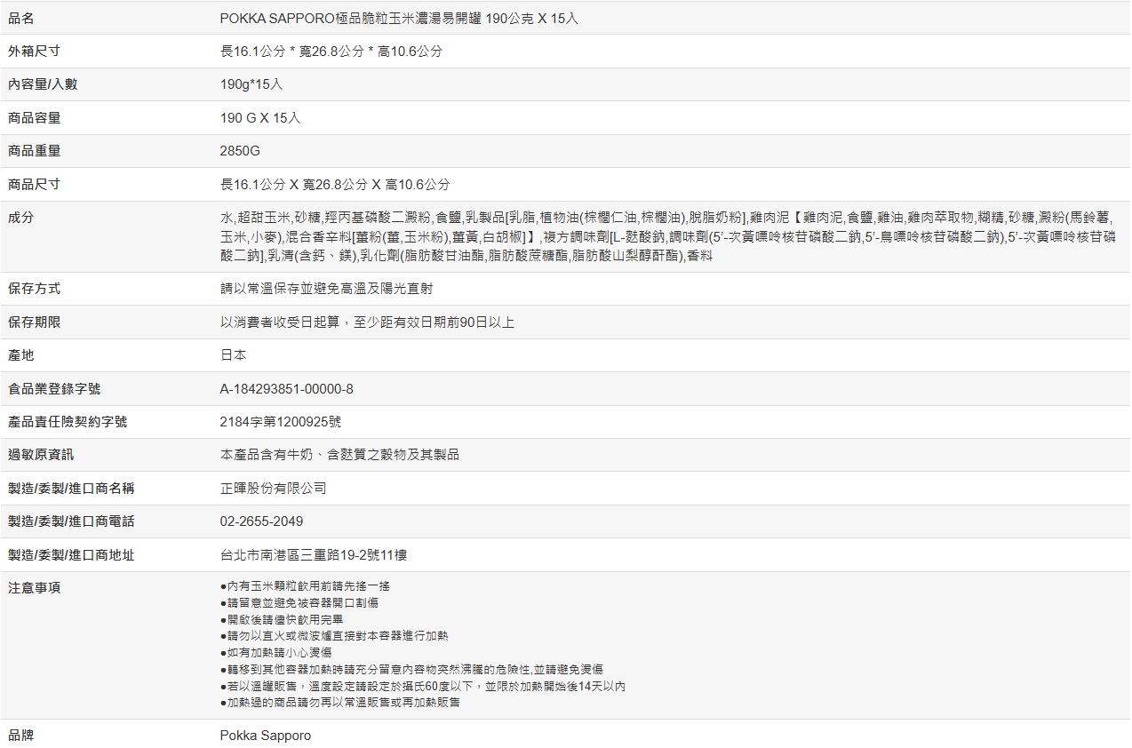Click the 過敏原資訊 allergen statement text
Screen dimensions: 1132x748
coord(339,455)
